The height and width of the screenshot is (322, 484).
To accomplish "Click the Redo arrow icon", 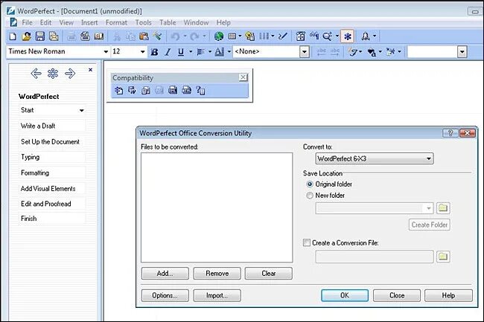I will pos(194,36).
